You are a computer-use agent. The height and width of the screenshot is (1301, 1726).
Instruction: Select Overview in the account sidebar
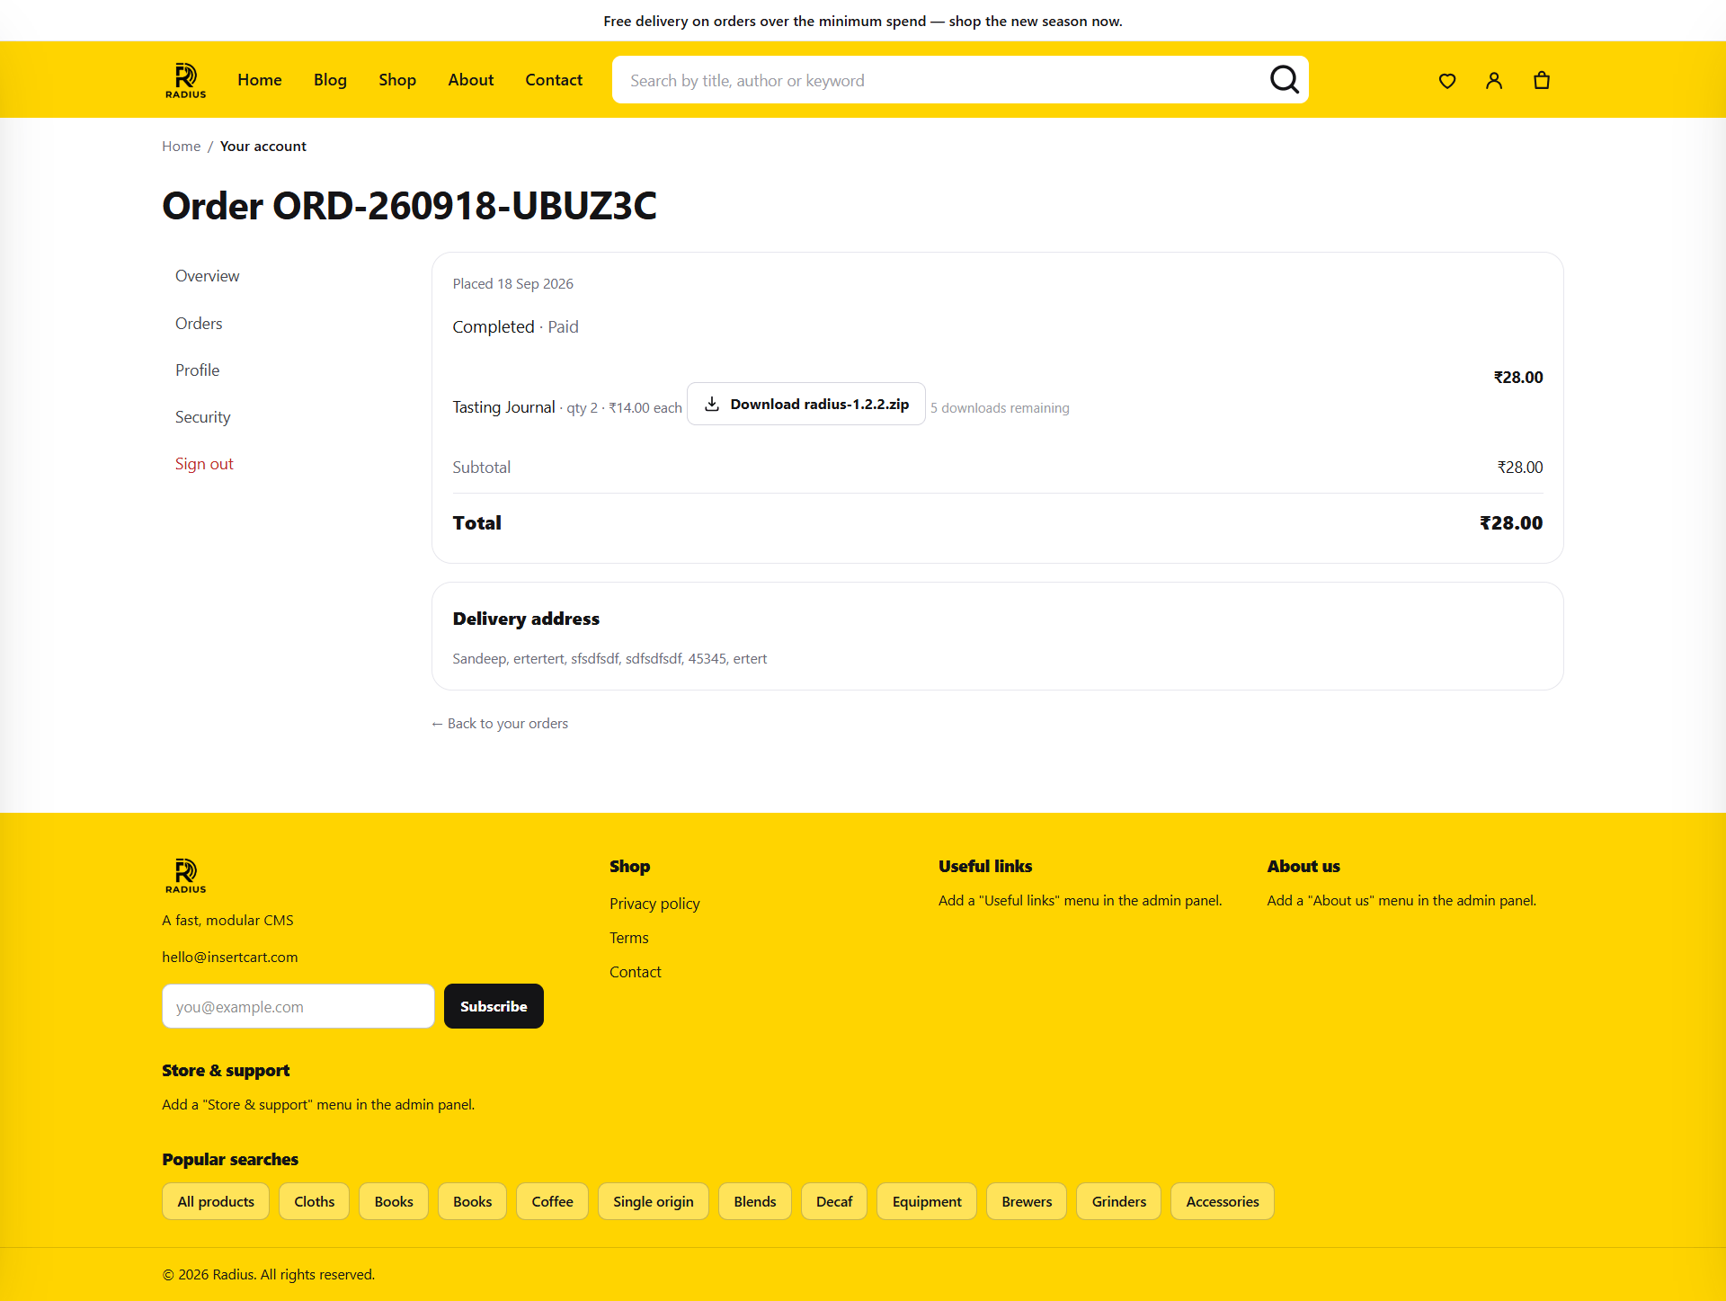pos(208,276)
